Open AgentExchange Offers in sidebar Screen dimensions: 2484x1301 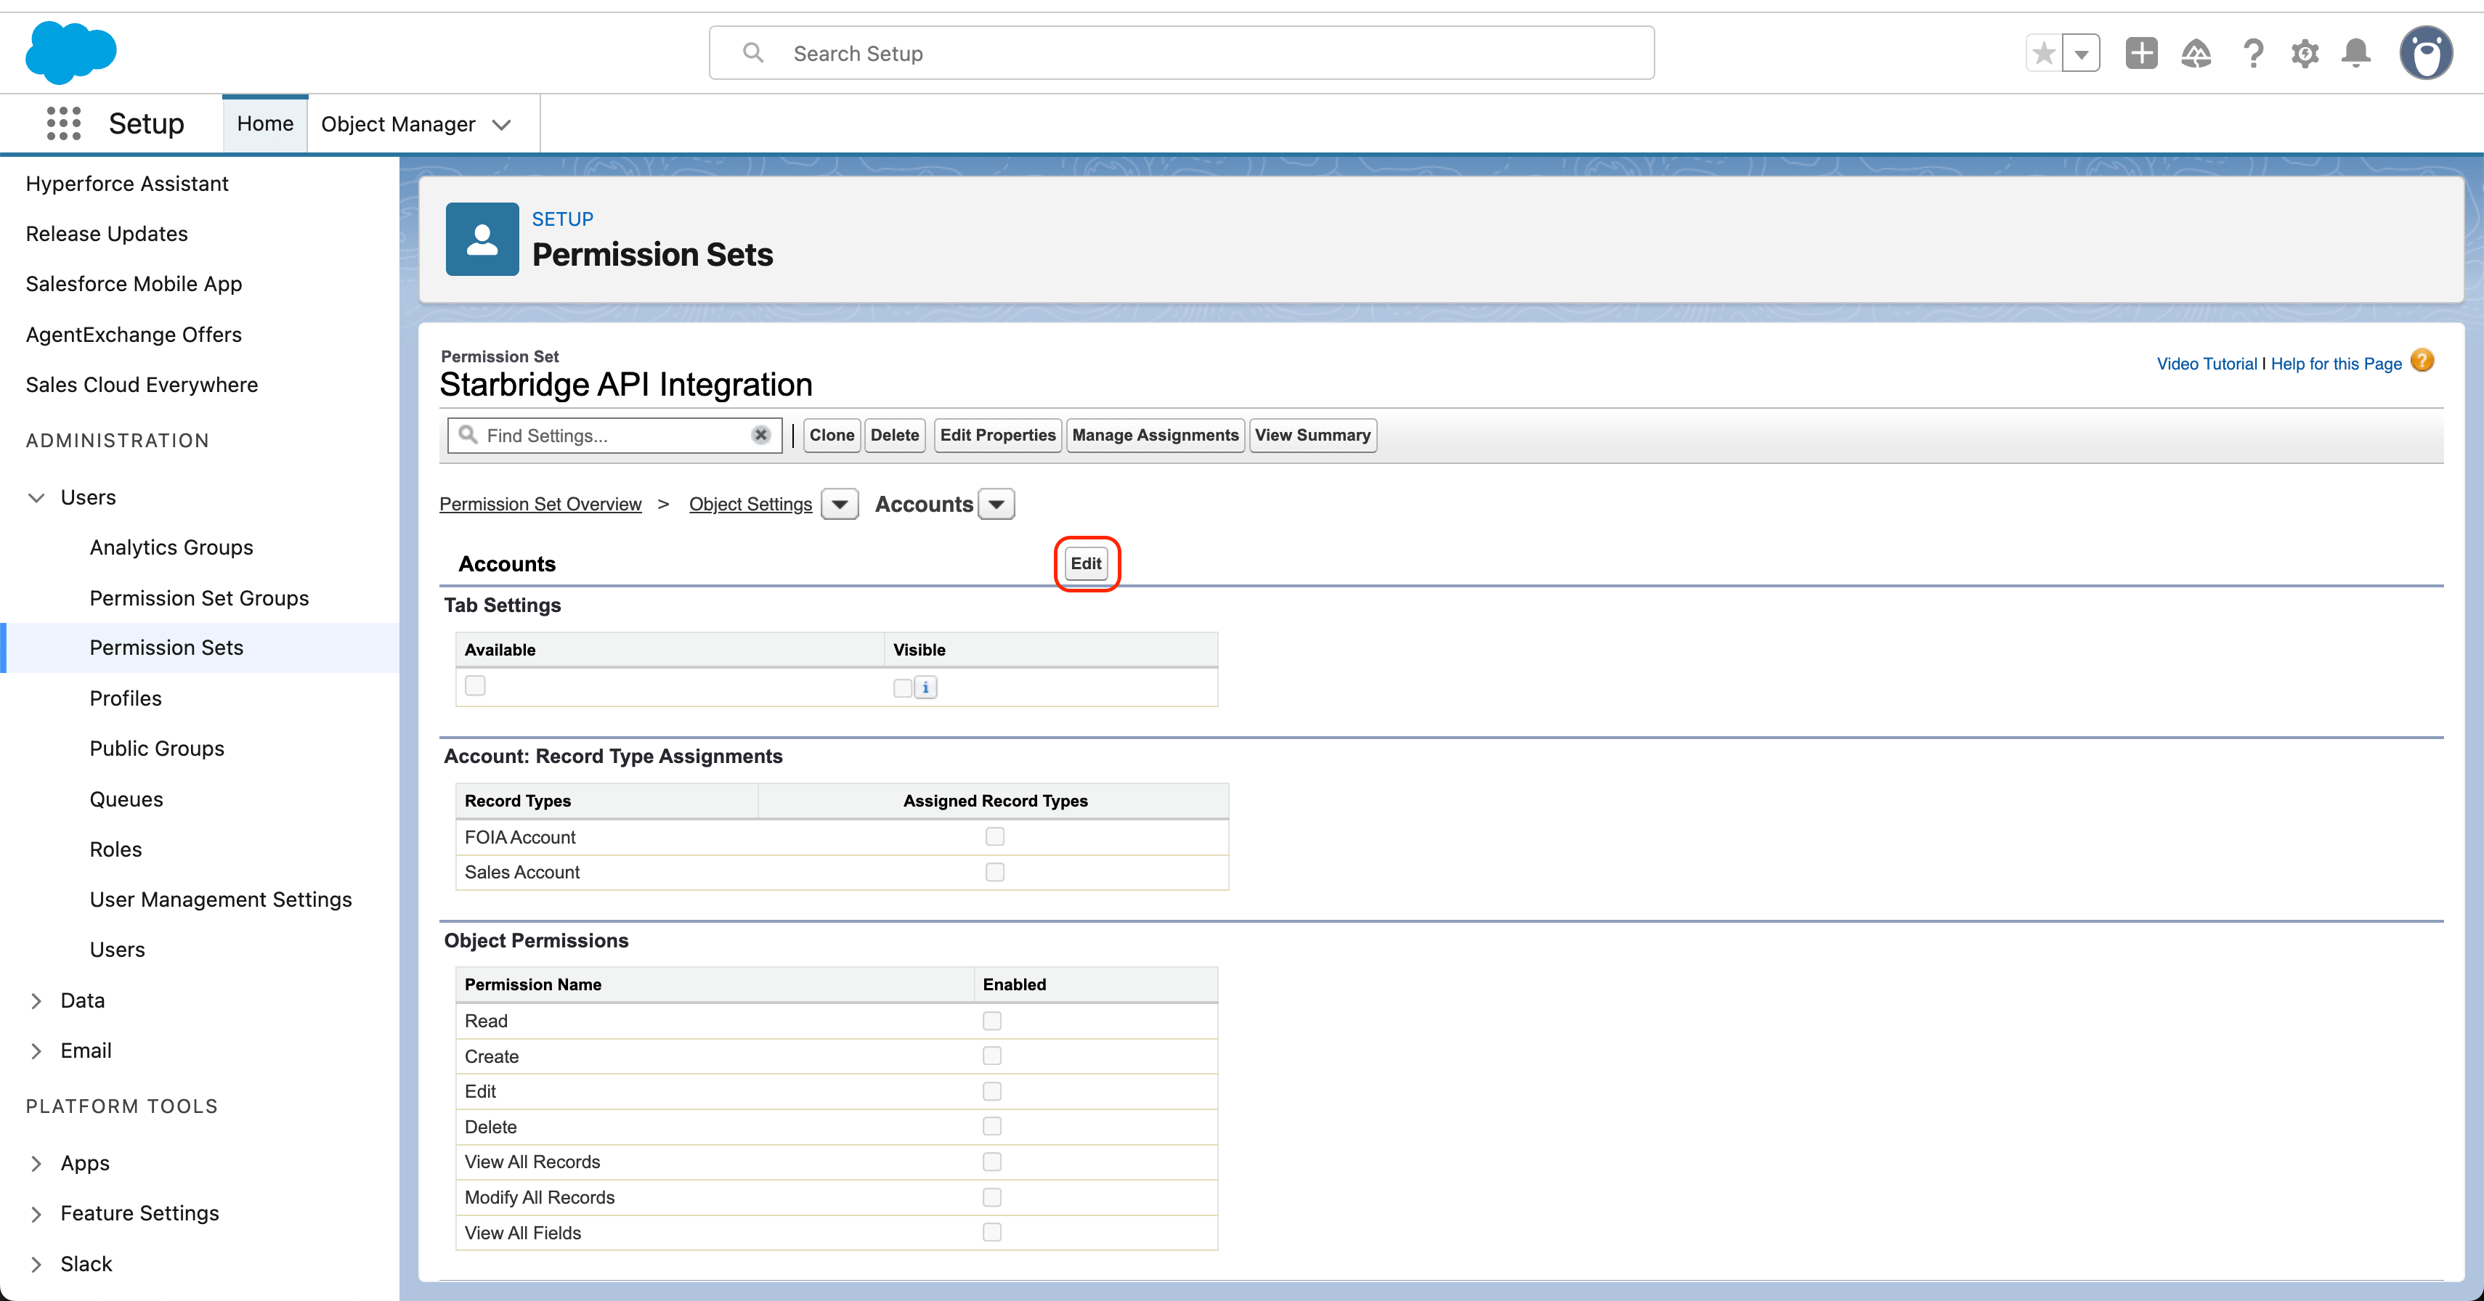click(133, 335)
